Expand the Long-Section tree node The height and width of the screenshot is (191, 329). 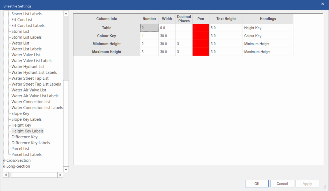point(4,166)
